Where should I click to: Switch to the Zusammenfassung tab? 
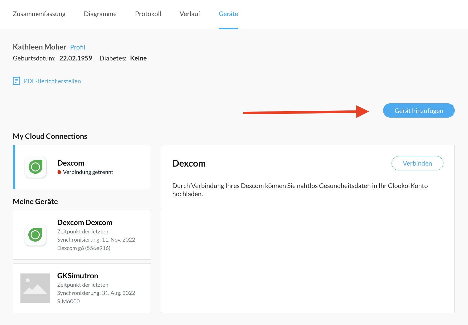tap(39, 14)
